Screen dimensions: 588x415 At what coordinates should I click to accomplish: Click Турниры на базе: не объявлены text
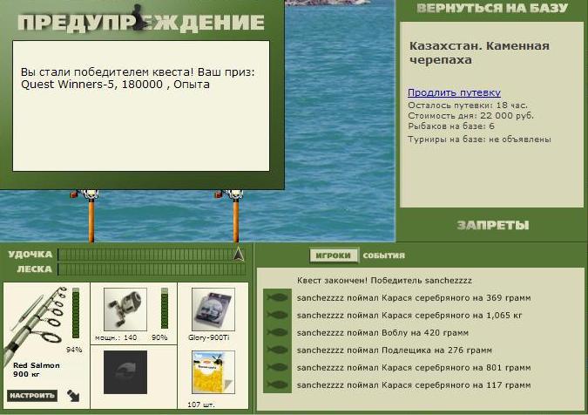pyautogui.click(x=480, y=139)
